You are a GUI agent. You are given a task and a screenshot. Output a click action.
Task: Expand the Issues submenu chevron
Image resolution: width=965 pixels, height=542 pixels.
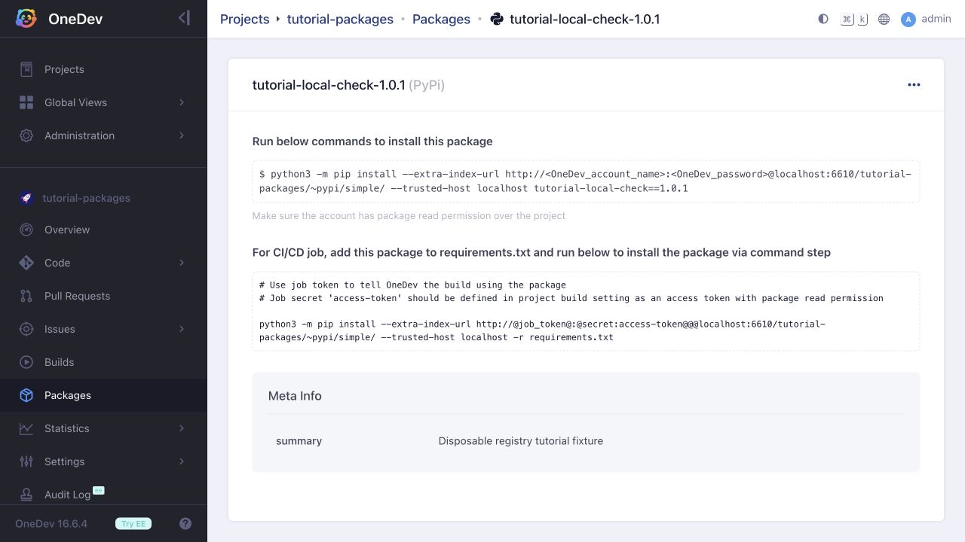point(182,329)
